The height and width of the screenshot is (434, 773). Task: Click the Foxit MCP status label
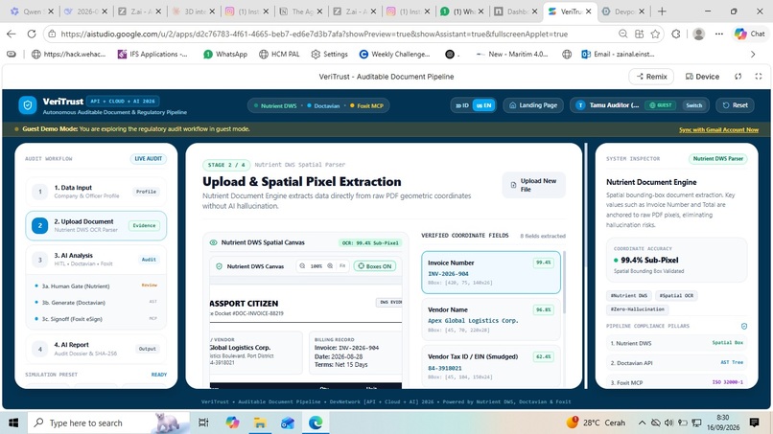pos(366,106)
